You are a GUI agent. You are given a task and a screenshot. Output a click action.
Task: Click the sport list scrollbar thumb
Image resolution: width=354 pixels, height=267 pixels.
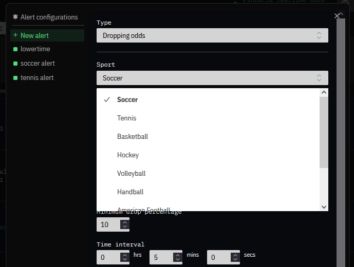coord(324,132)
